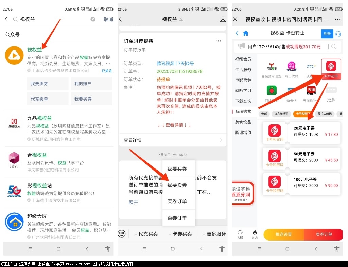Clear the 视权益 search field

93,19
